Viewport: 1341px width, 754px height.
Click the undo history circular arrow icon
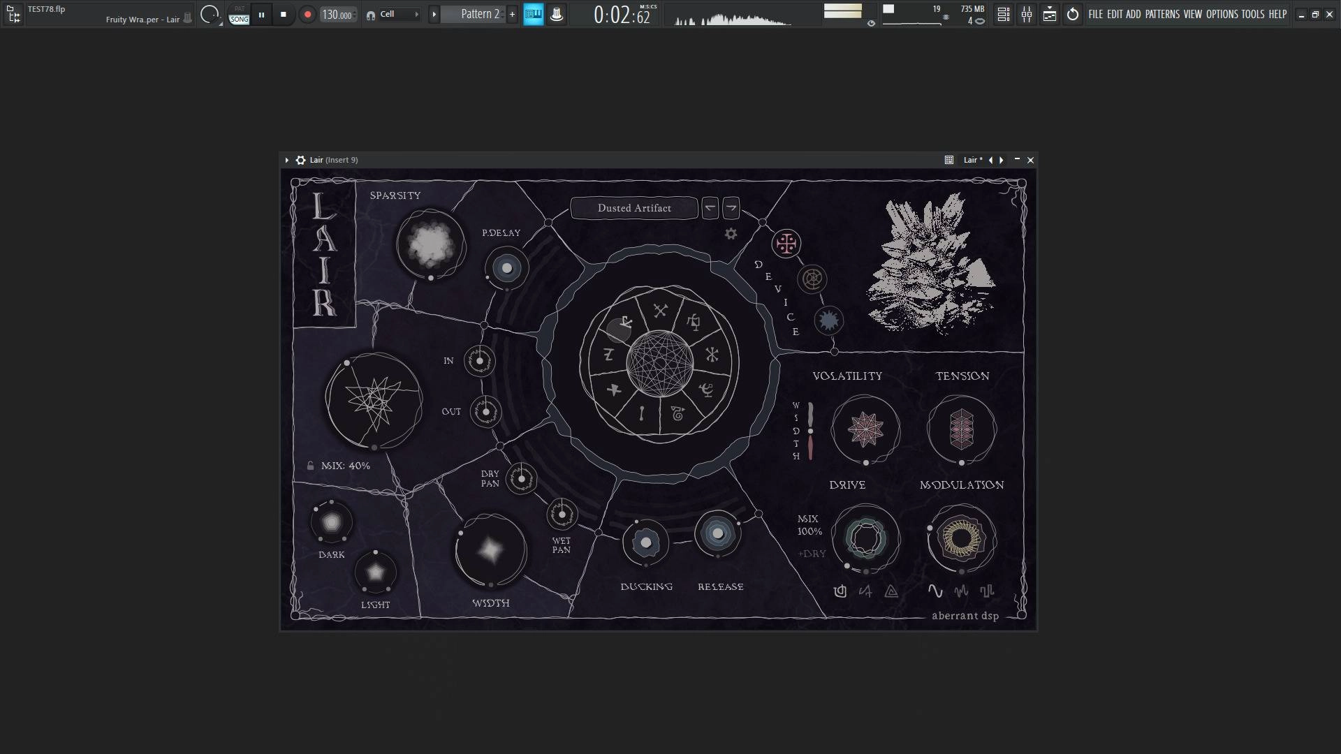[1073, 15]
